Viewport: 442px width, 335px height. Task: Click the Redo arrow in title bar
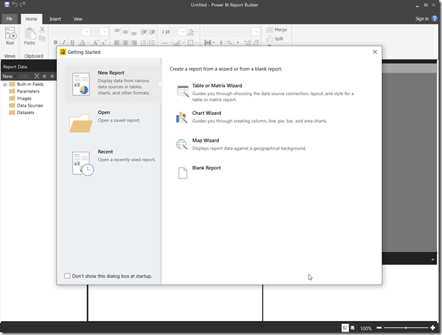[x=23, y=4]
